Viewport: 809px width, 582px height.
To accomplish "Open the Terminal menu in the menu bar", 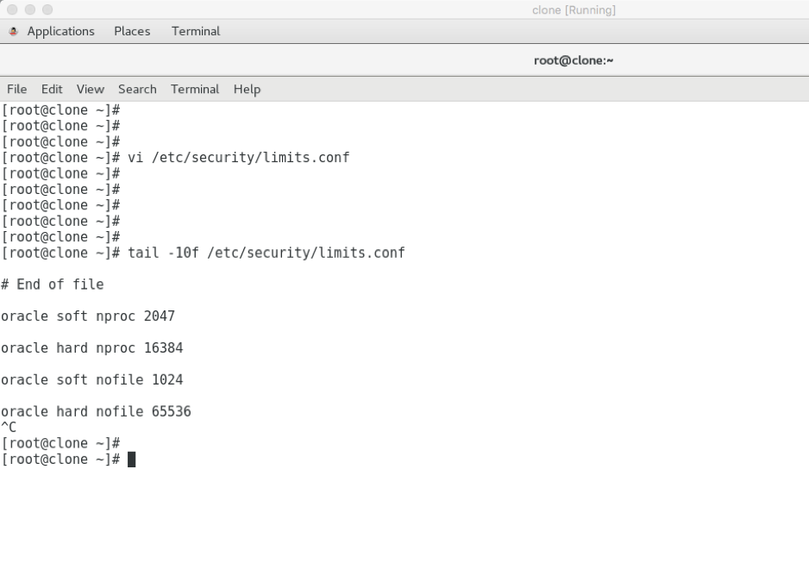I will click(194, 89).
